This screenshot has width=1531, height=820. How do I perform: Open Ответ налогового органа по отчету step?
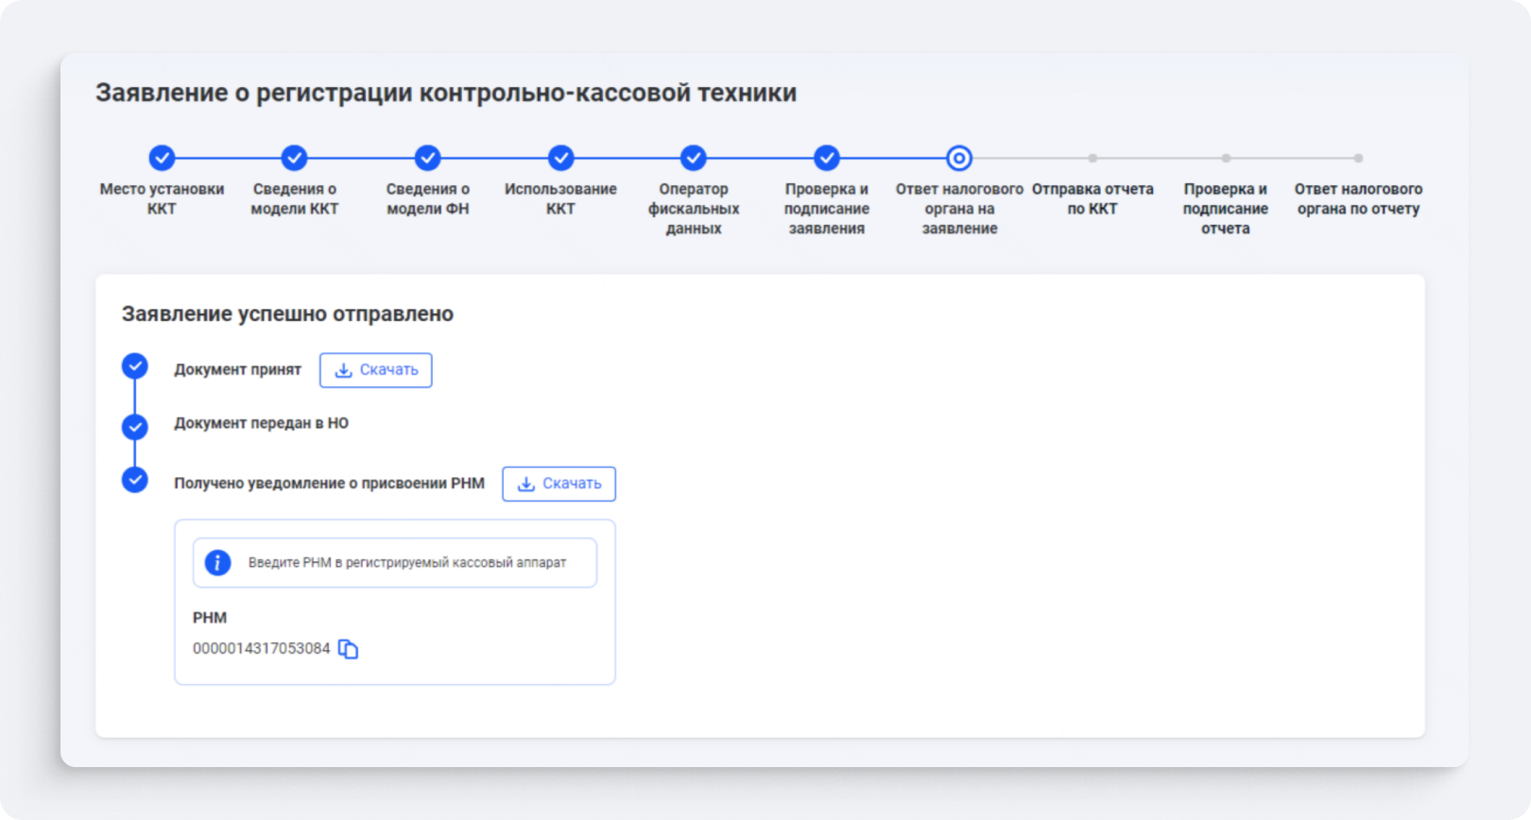(x=1358, y=159)
